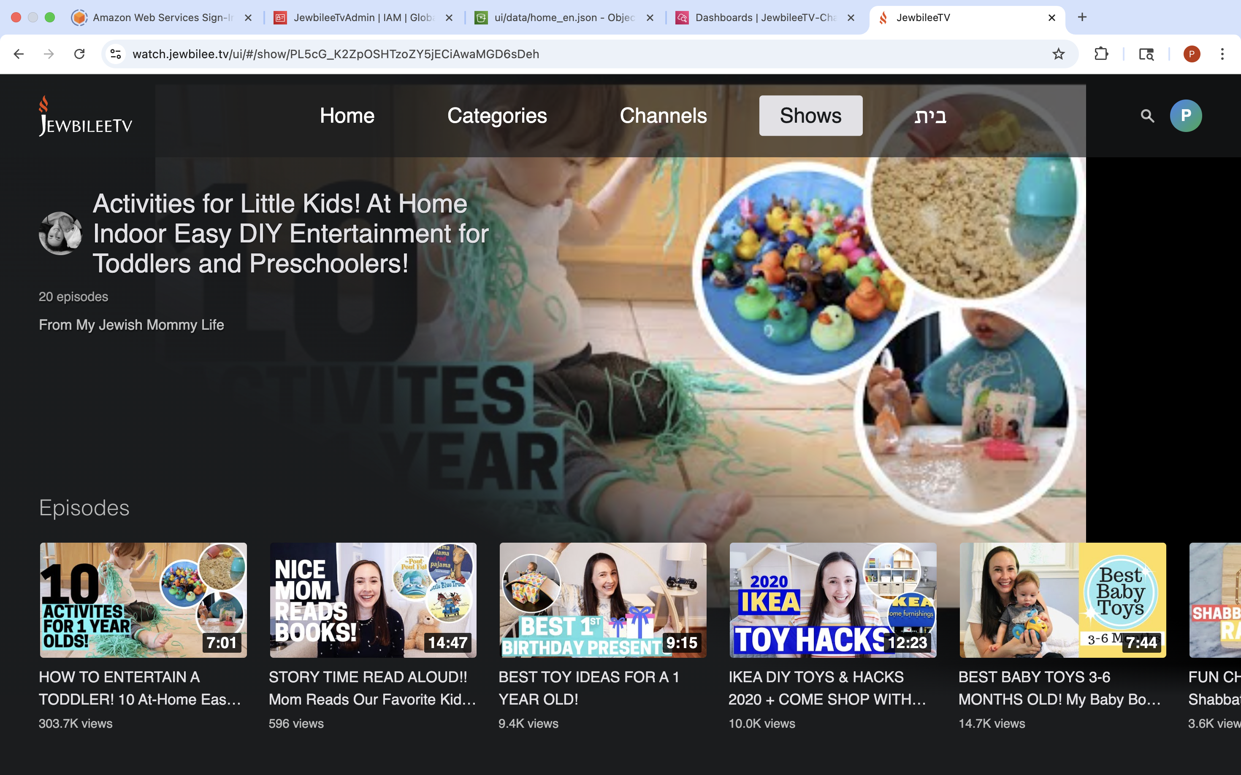The width and height of the screenshot is (1241, 775).
Task: Open the My Jewish Mommy Life channel link
Action: (x=131, y=325)
